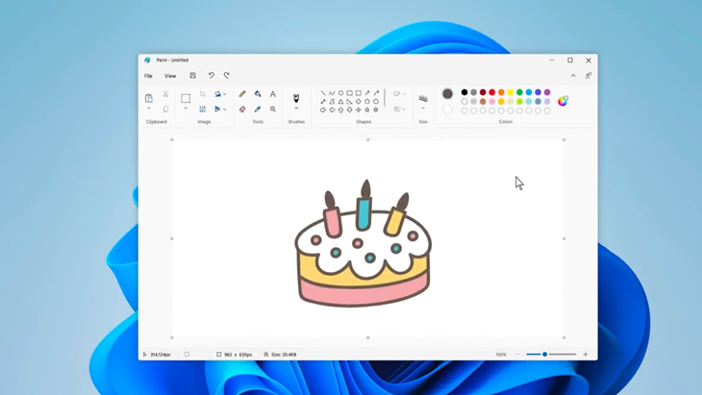The image size is (702, 395).
Task: Choose the Diamond shape
Action: pyautogui.click(x=358, y=102)
